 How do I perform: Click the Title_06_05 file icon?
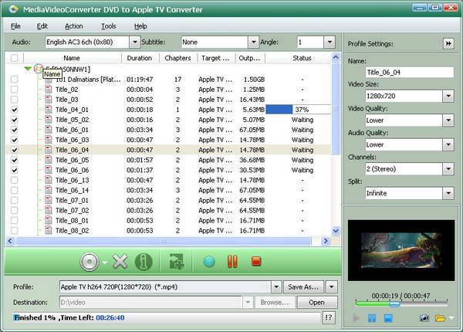[49, 160]
